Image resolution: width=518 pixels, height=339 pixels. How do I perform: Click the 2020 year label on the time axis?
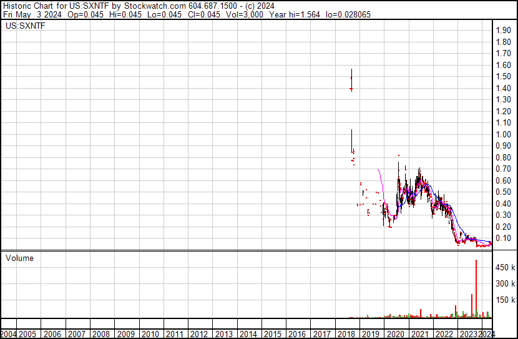pyautogui.click(x=396, y=335)
